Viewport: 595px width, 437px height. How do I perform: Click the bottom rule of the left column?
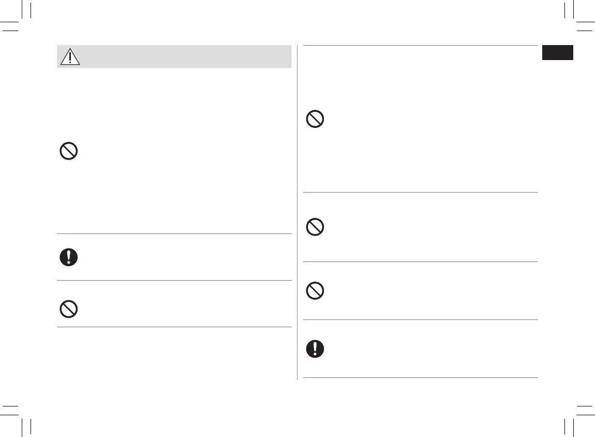pos(174,327)
